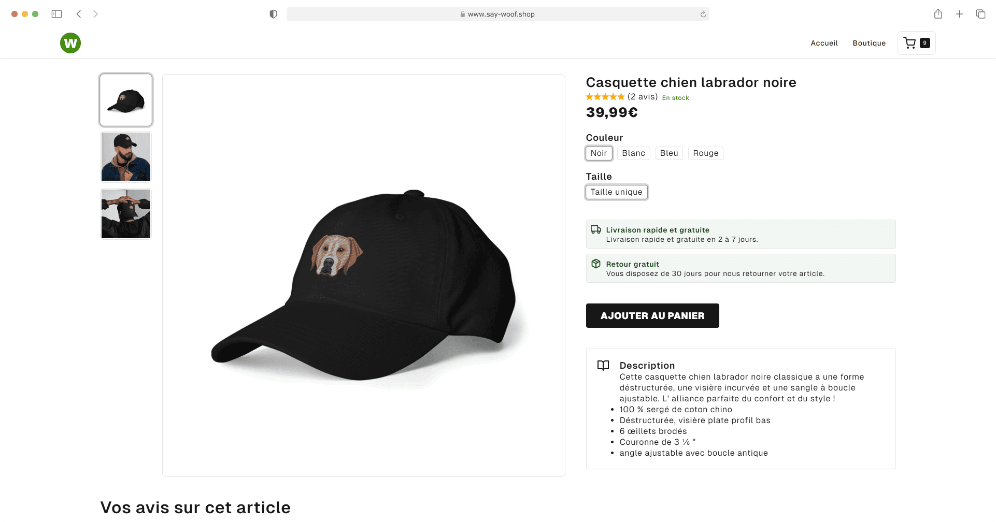Click the green W site logo

(x=70, y=43)
